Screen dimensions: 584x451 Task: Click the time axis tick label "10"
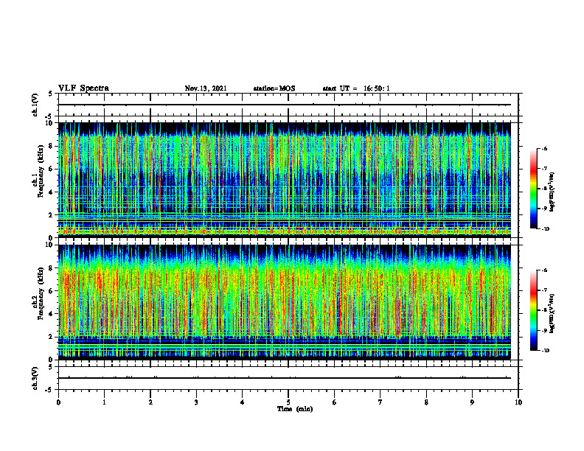(518, 402)
